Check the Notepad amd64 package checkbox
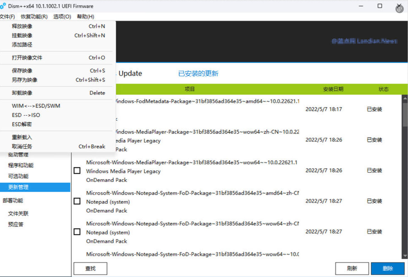This screenshot has width=408, height=277. (77, 201)
